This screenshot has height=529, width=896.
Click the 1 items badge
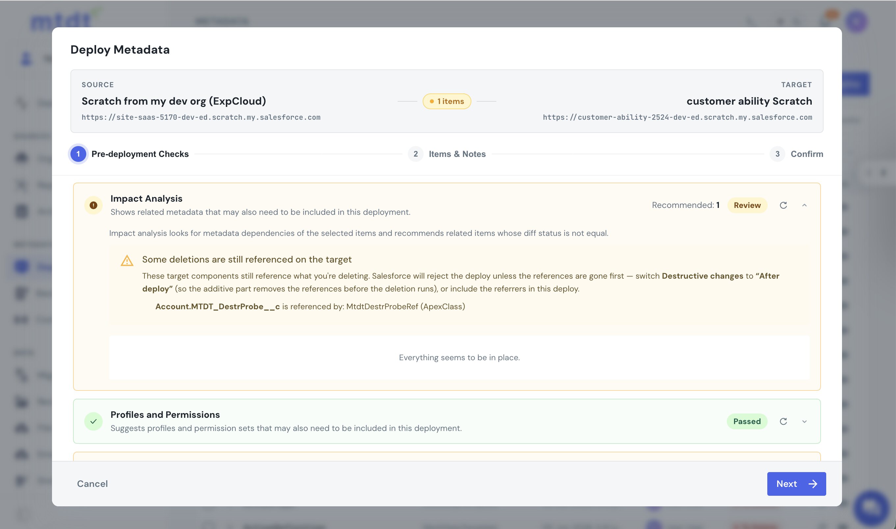tap(447, 101)
